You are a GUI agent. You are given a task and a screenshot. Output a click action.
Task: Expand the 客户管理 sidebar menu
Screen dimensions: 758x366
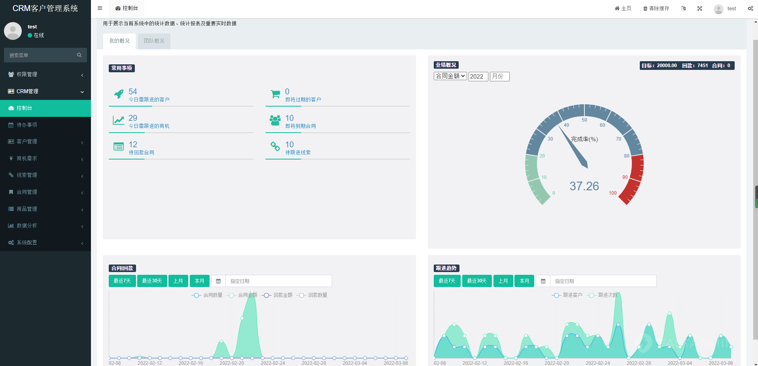click(45, 142)
